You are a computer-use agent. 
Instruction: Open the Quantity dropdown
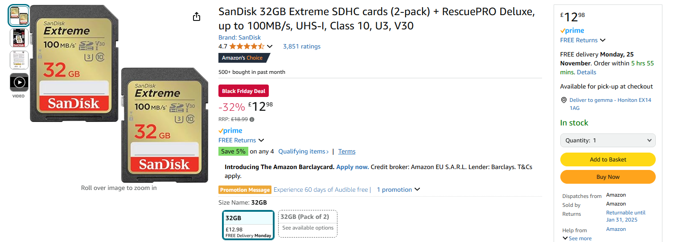[x=608, y=140]
